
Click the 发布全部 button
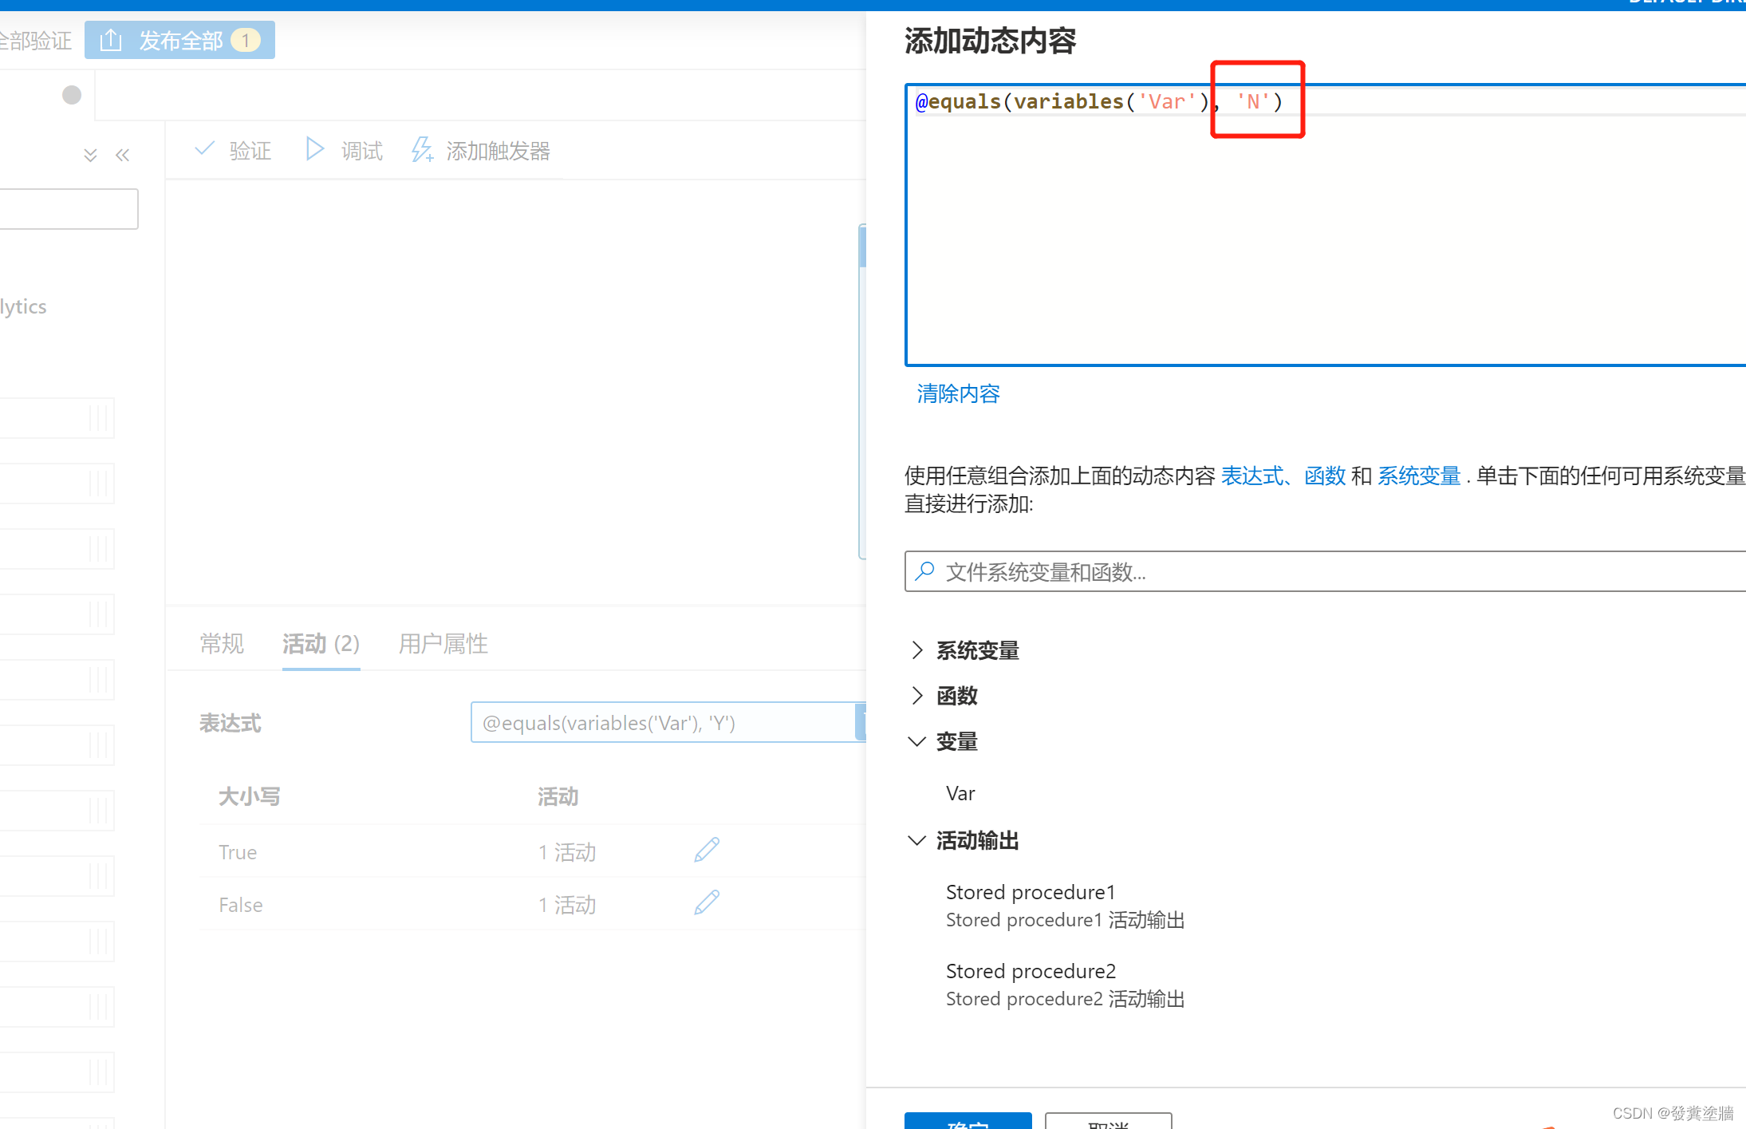179,40
